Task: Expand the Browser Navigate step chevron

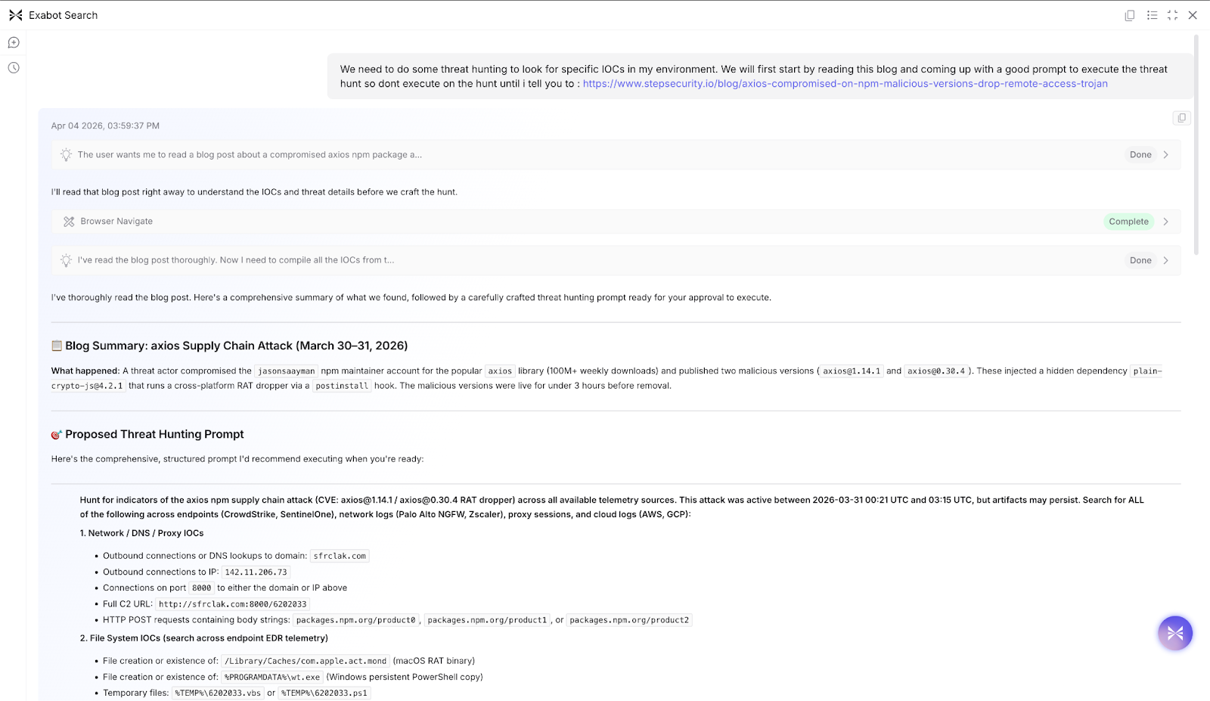Action: click(1165, 222)
